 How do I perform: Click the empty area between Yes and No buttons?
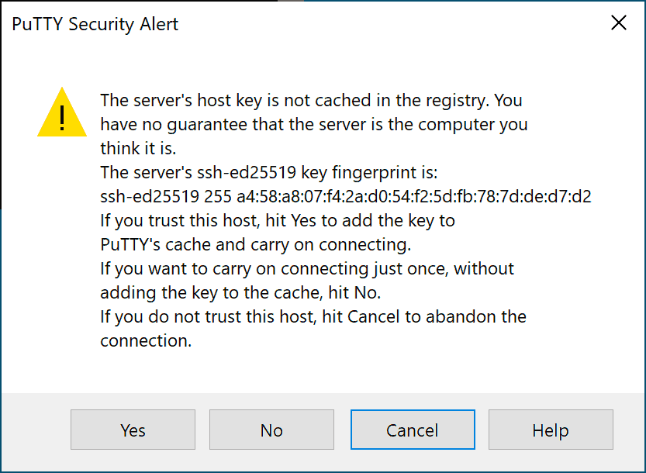pos(202,430)
